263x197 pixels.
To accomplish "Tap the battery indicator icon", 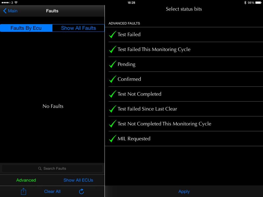I will point(258,3).
